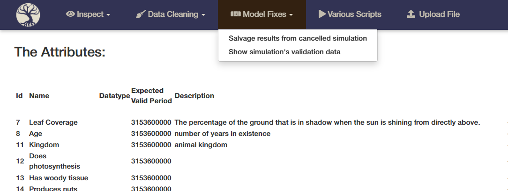Viewport: 508px width, 191px height.
Task: Select Salvage results from cancelled simulation
Action: click(298, 38)
